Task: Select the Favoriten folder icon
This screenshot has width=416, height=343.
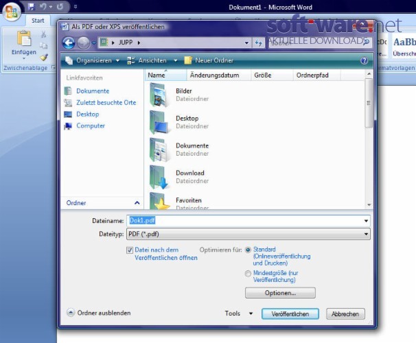Action: click(159, 202)
